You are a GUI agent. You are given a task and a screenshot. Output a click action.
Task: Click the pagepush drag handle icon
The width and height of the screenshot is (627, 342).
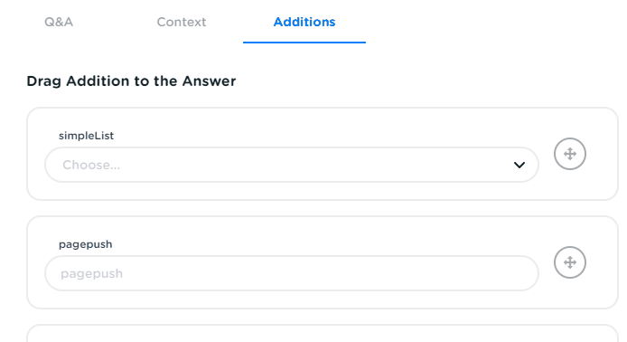(x=570, y=262)
